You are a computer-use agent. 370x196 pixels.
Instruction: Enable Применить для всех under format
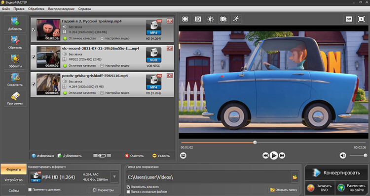[x=30, y=190]
